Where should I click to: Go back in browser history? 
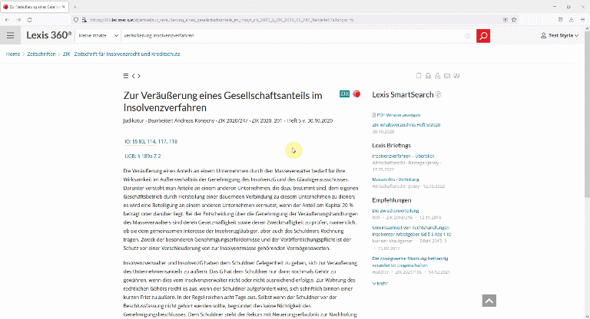pyautogui.click(x=8, y=19)
